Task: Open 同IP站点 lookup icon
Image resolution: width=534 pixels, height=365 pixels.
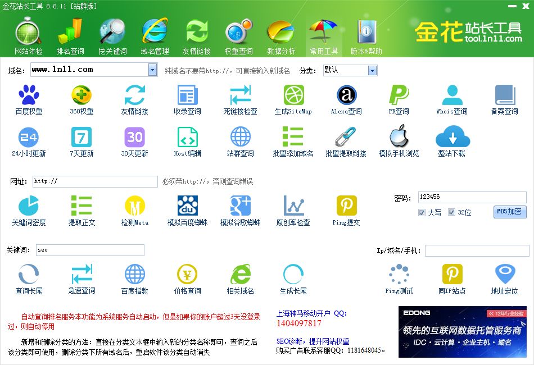Action: point(452,274)
